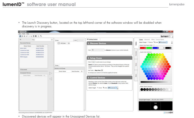Click the Add button in Setup Zones section

(93, 62)
